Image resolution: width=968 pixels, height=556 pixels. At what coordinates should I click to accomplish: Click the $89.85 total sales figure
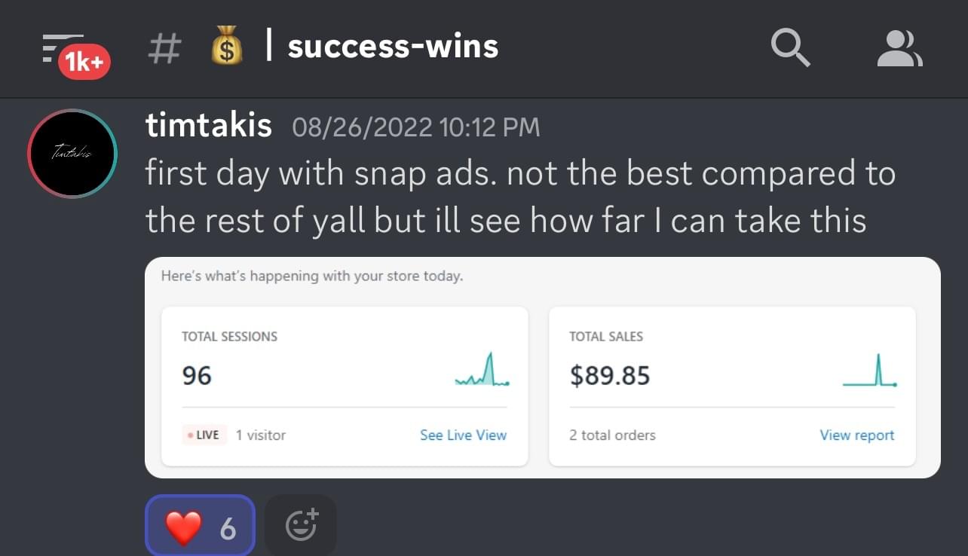(x=610, y=375)
